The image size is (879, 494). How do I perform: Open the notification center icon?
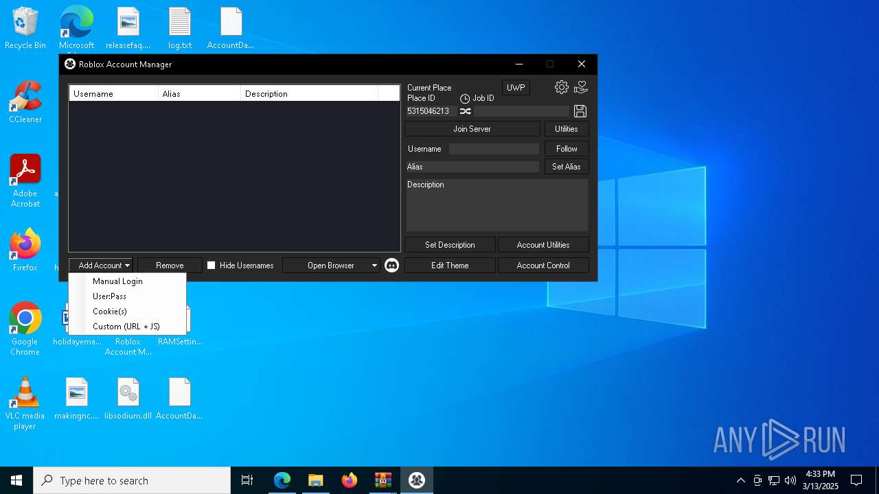tap(856, 480)
